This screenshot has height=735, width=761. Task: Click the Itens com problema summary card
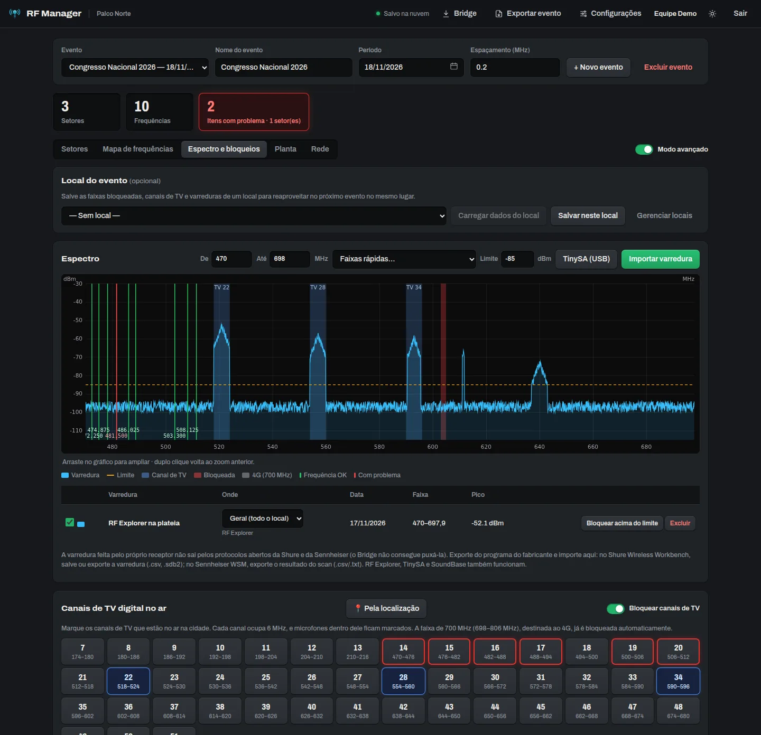coord(254,112)
